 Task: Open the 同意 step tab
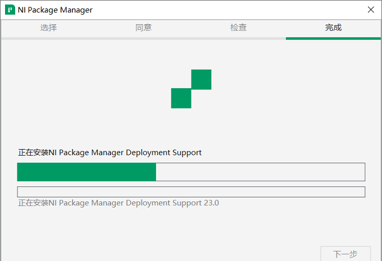pyautogui.click(x=143, y=28)
